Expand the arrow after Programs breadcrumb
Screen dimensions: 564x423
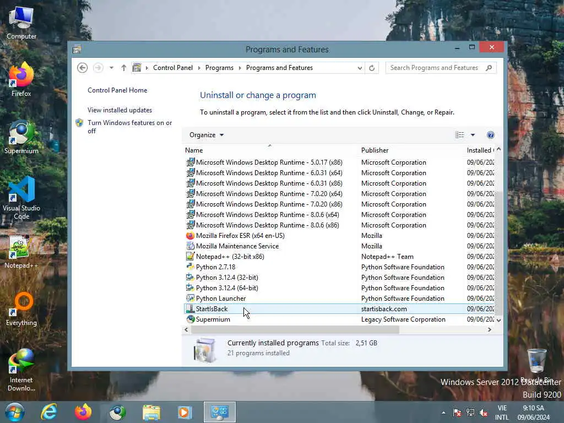point(240,68)
